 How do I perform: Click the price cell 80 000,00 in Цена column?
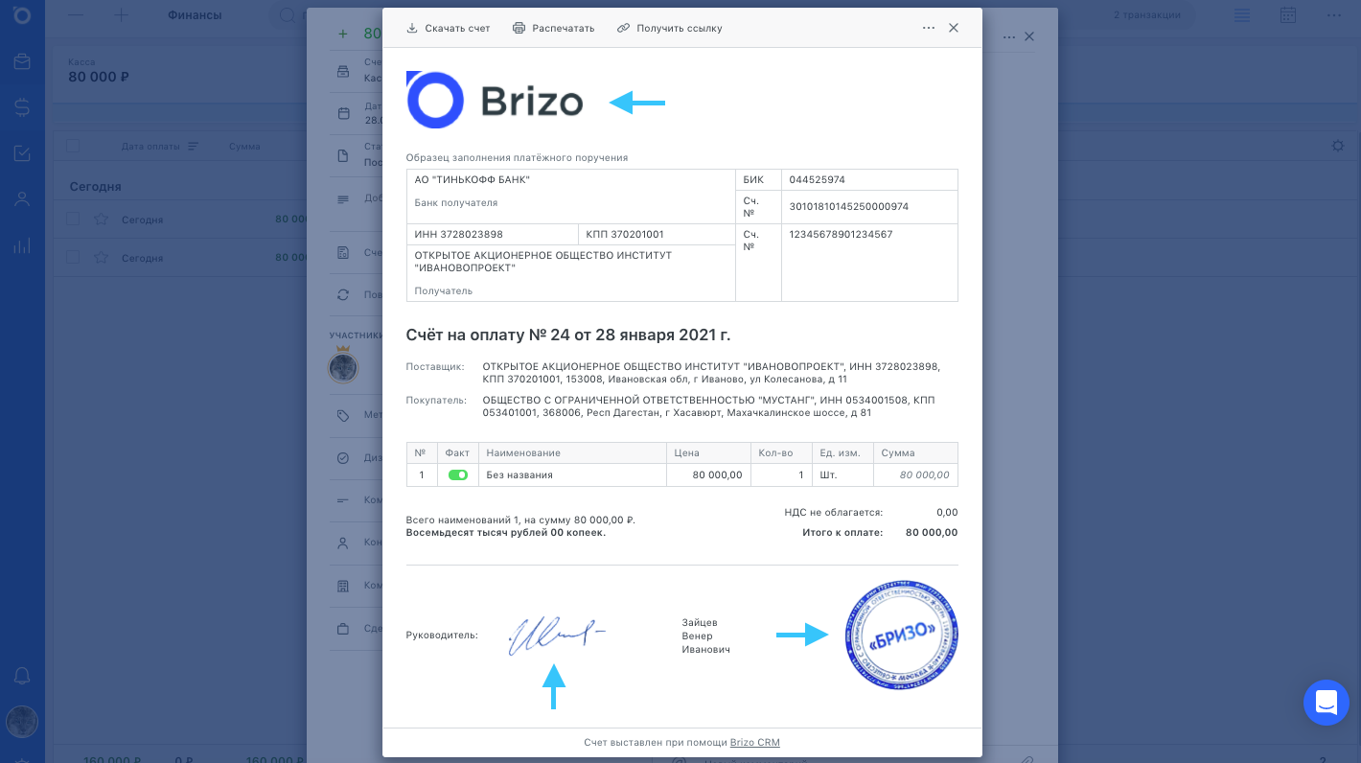click(x=708, y=474)
